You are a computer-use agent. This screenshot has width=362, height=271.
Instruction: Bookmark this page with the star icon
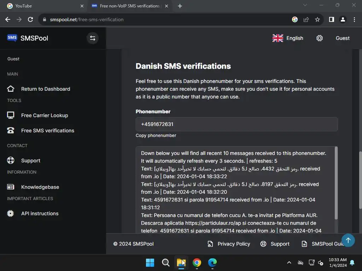[317, 20]
